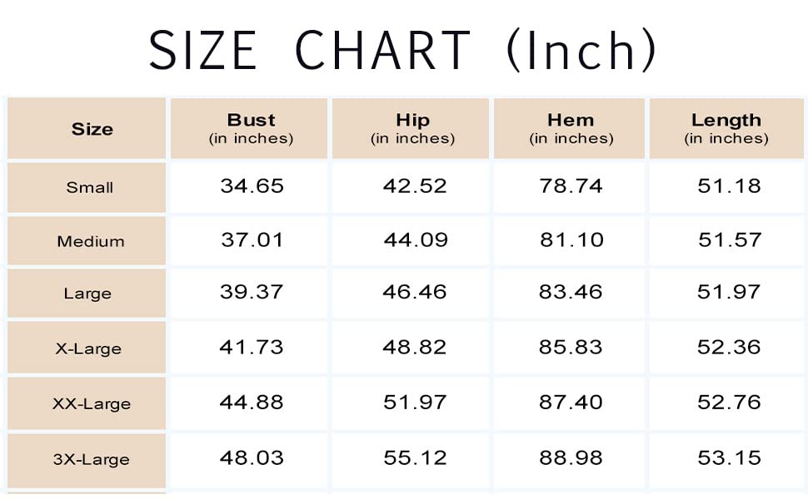Select 3X-Large hip value 55.12

(415, 457)
